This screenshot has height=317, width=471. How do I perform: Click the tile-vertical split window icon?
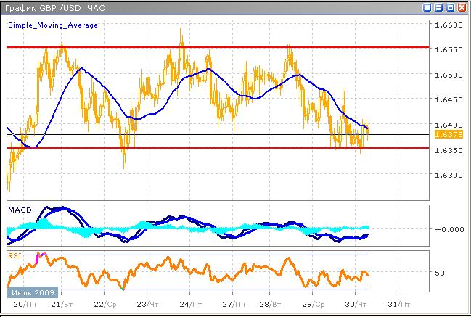(427, 8)
